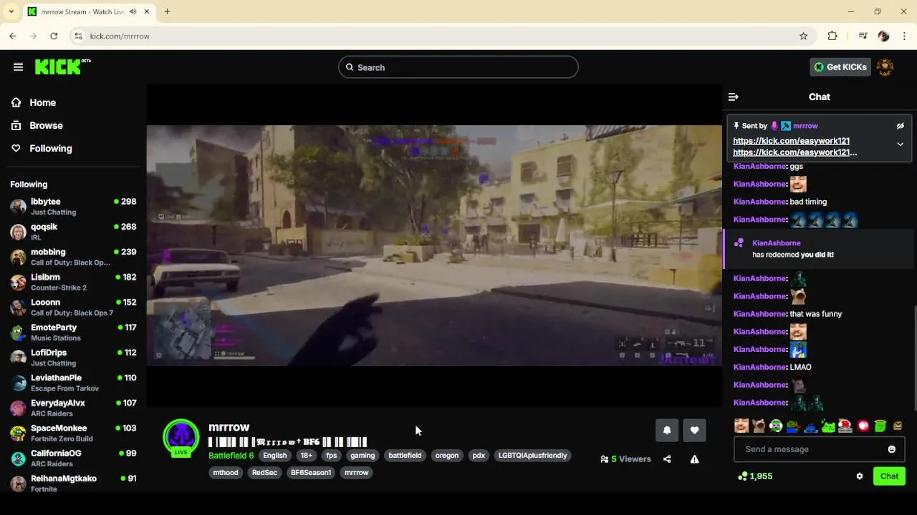Select the RedSec tag
This screenshot has height=515, width=917.
(x=264, y=473)
